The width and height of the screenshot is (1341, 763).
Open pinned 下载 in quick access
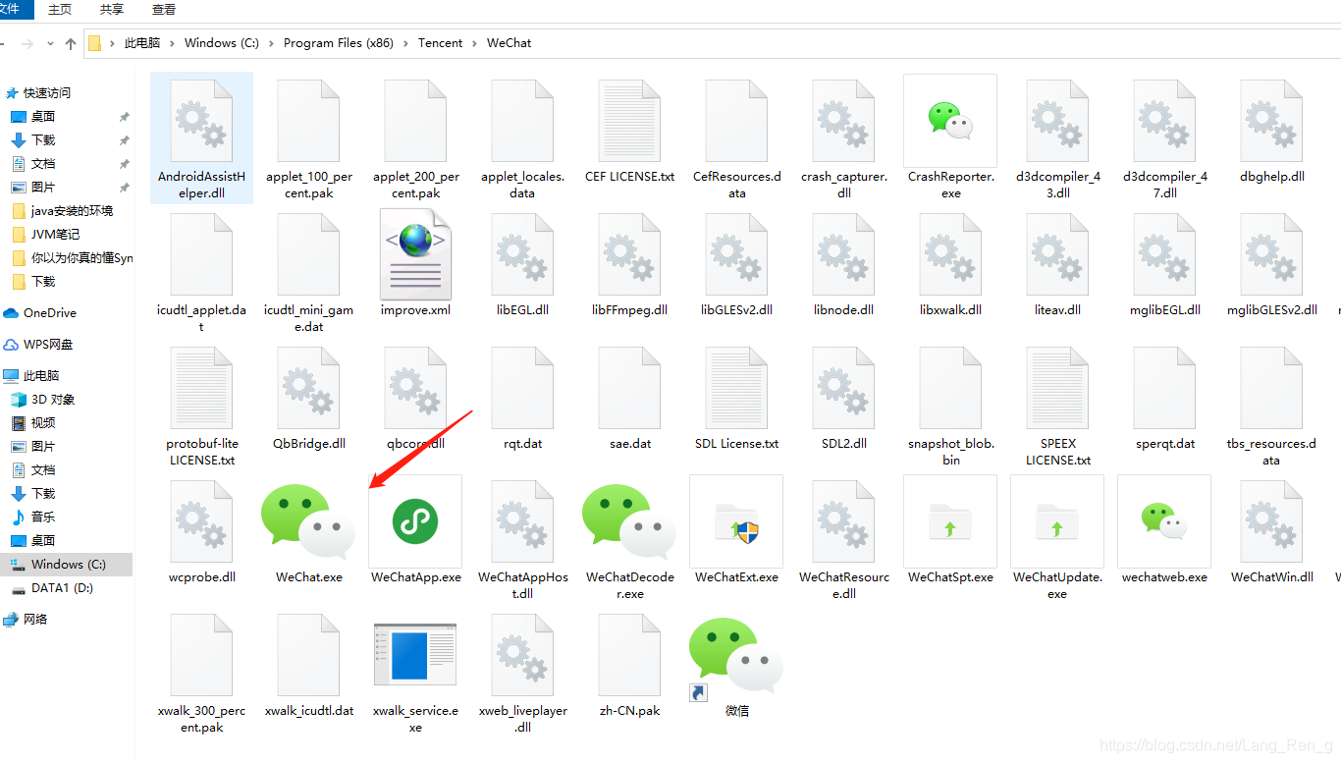(42, 140)
